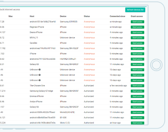Viewport: 168px width, 132px height.
Task: Click device name HUAWEI CUN-L01
Action: (68, 59)
